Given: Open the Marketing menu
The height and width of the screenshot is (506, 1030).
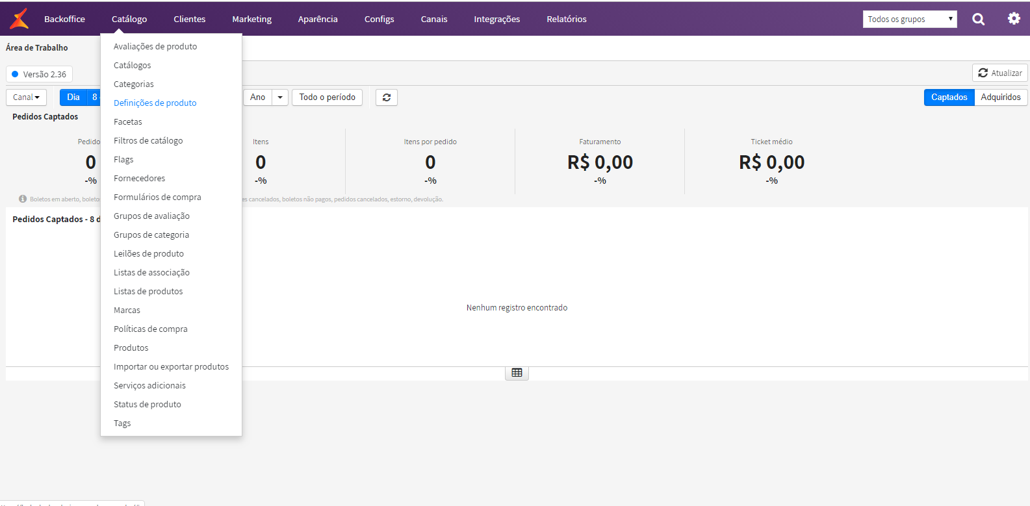Looking at the screenshot, I should [x=252, y=19].
